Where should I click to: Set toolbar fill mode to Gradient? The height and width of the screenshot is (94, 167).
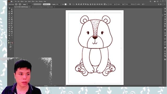click(10, 43)
